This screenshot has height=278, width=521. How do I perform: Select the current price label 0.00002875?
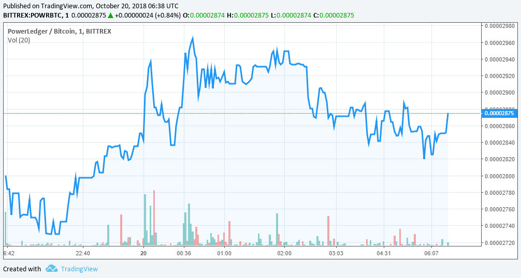499,113
